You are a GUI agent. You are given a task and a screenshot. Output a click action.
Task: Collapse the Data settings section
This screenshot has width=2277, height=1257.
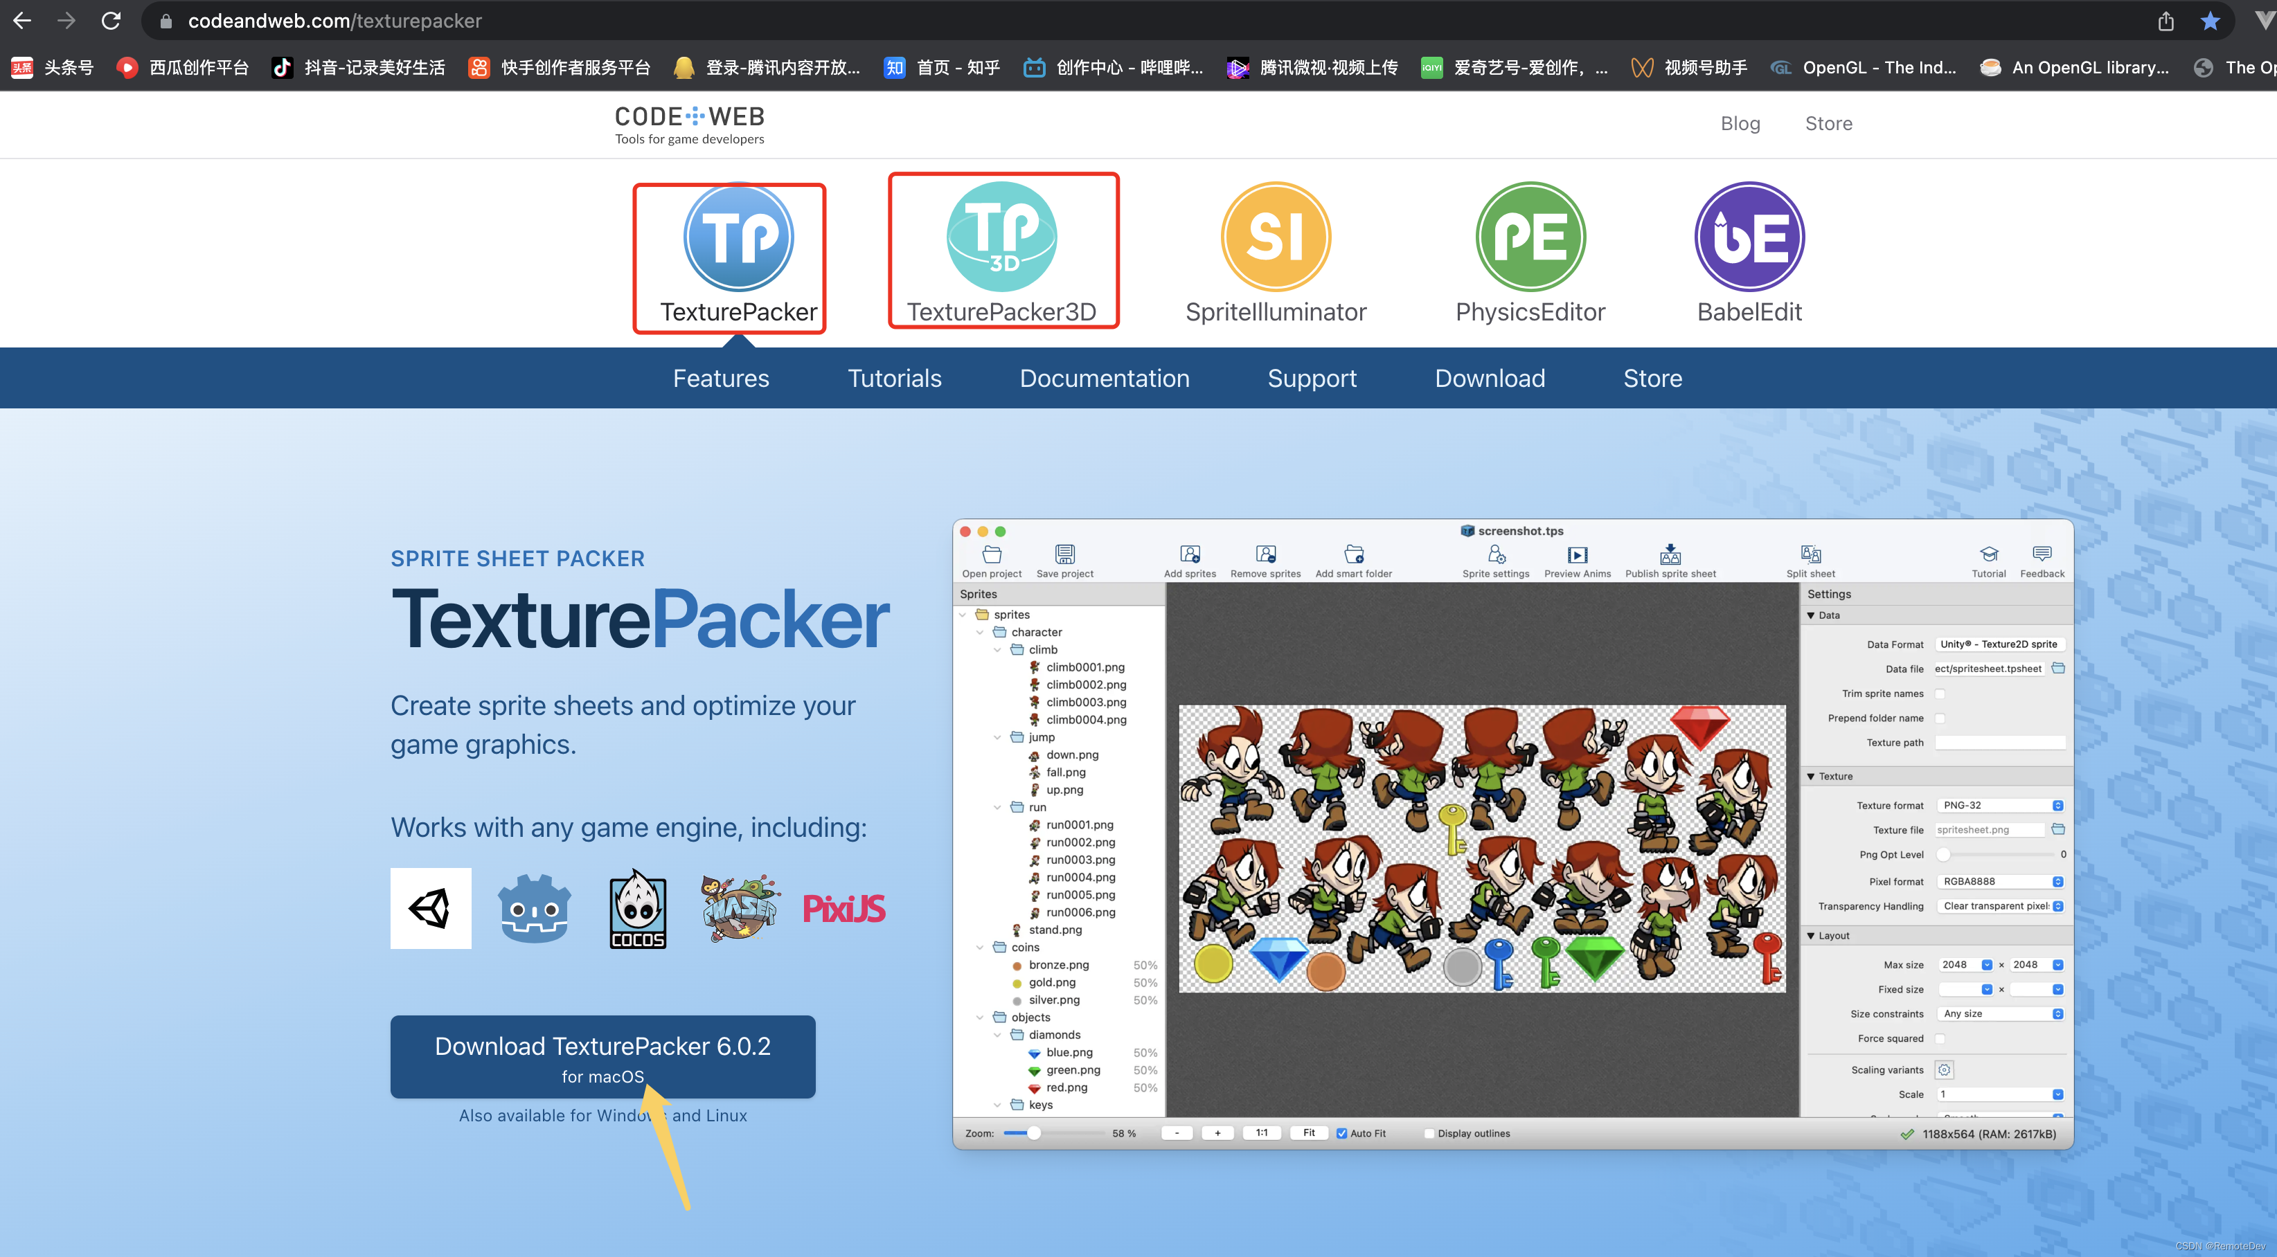pyautogui.click(x=1811, y=615)
